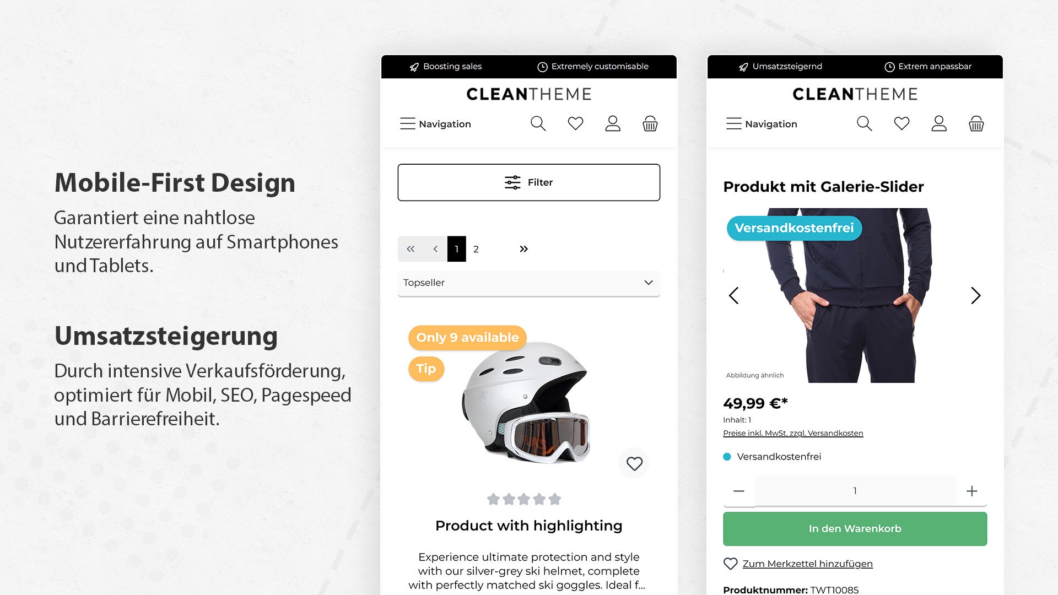The height and width of the screenshot is (595, 1058).
Task: Expand the Filter panel options
Action: pyautogui.click(x=529, y=182)
